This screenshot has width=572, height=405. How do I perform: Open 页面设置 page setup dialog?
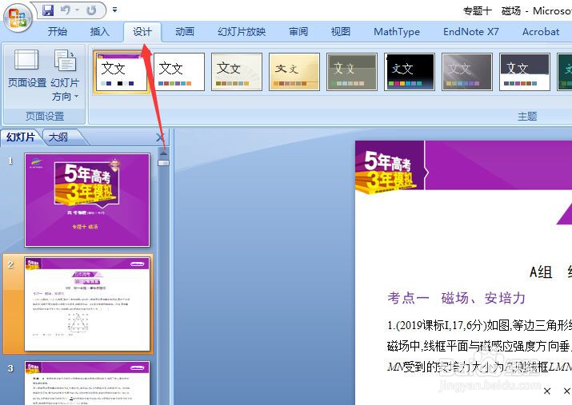click(x=26, y=69)
